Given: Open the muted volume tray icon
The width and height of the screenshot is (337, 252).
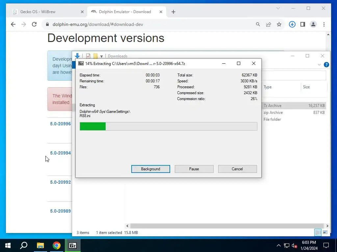Looking at the screenshot, I should 295,245.
